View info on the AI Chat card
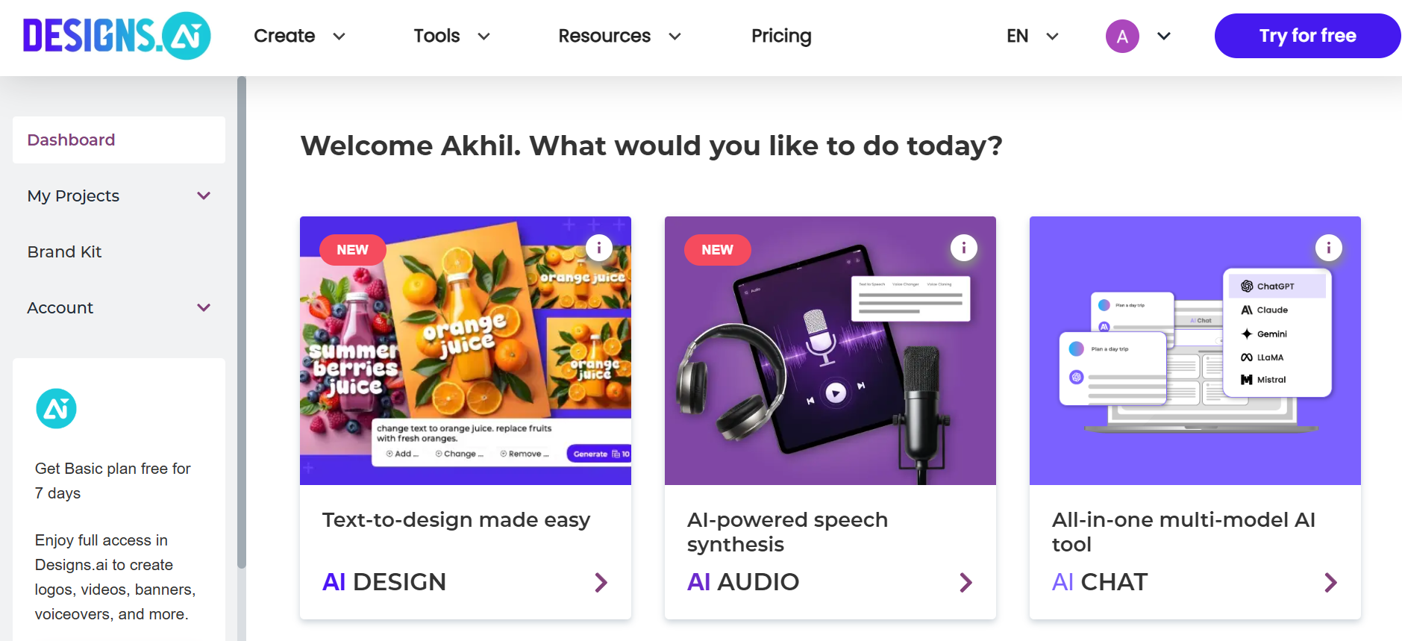The image size is (1402, 641). click(x=1328, y=247)
